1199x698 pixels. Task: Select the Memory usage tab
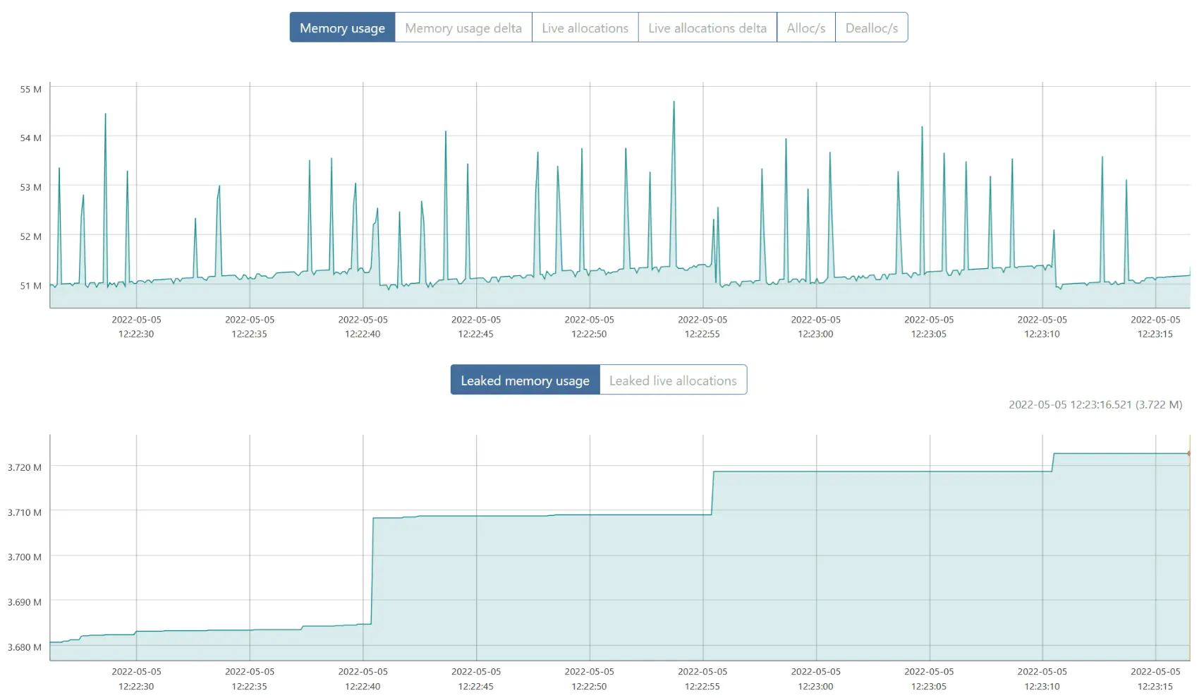click(x=342, y=28)
